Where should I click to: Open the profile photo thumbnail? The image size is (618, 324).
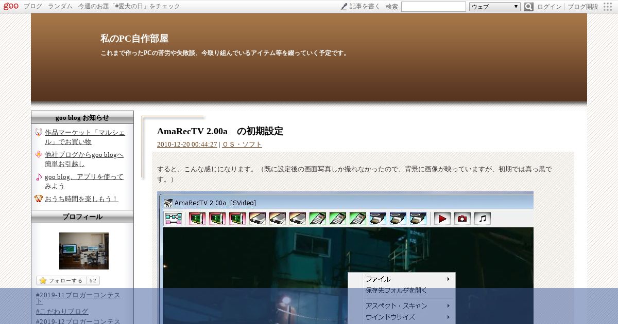point(84,251)
